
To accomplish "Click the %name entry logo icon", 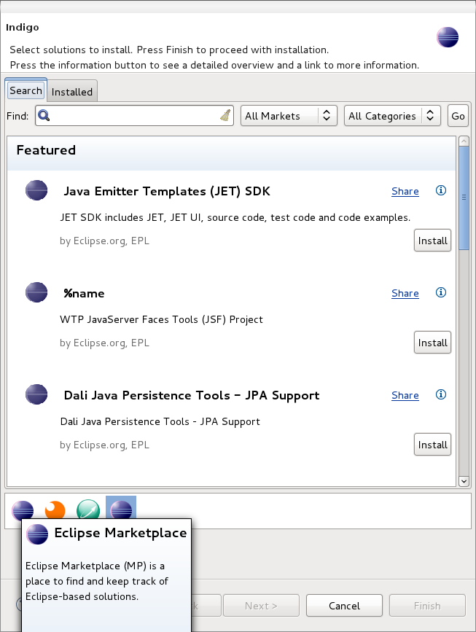I will click(x=36, y=292).
